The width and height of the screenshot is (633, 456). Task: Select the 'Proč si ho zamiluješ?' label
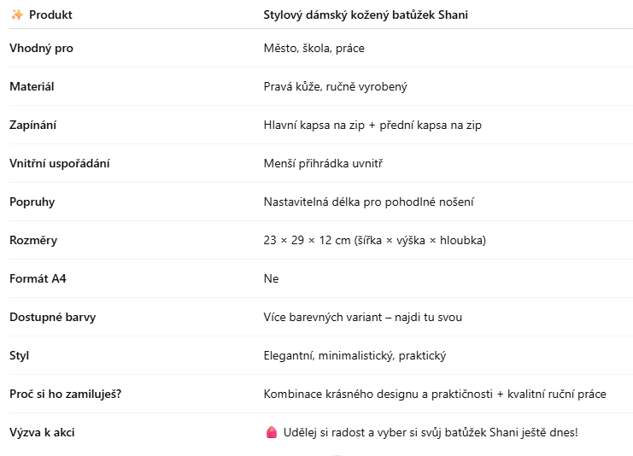click(66, 394)
